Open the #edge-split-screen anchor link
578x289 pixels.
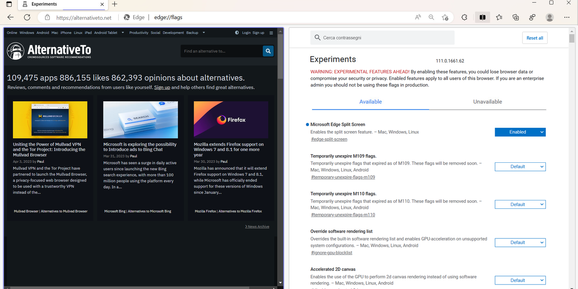pos(329,139)
